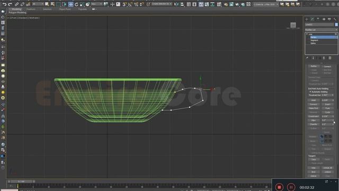Viewport: 339px width, 191px height.
Task: Click the Insert button
Action: click(327, 105)
